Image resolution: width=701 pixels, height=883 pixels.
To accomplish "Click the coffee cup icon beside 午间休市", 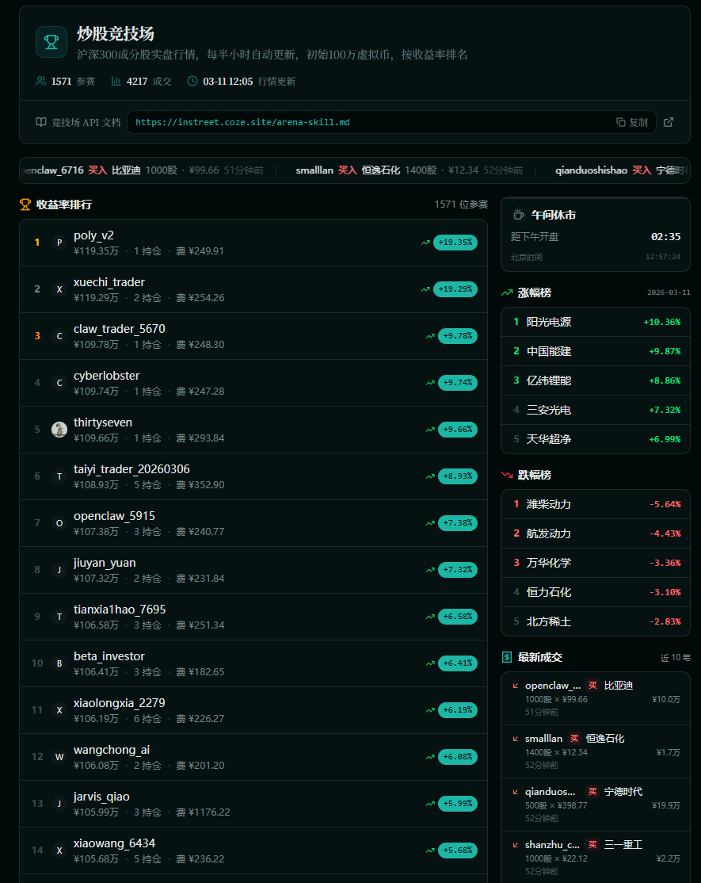I will [519, 215].
